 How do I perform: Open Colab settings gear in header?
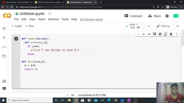(167, 16)
